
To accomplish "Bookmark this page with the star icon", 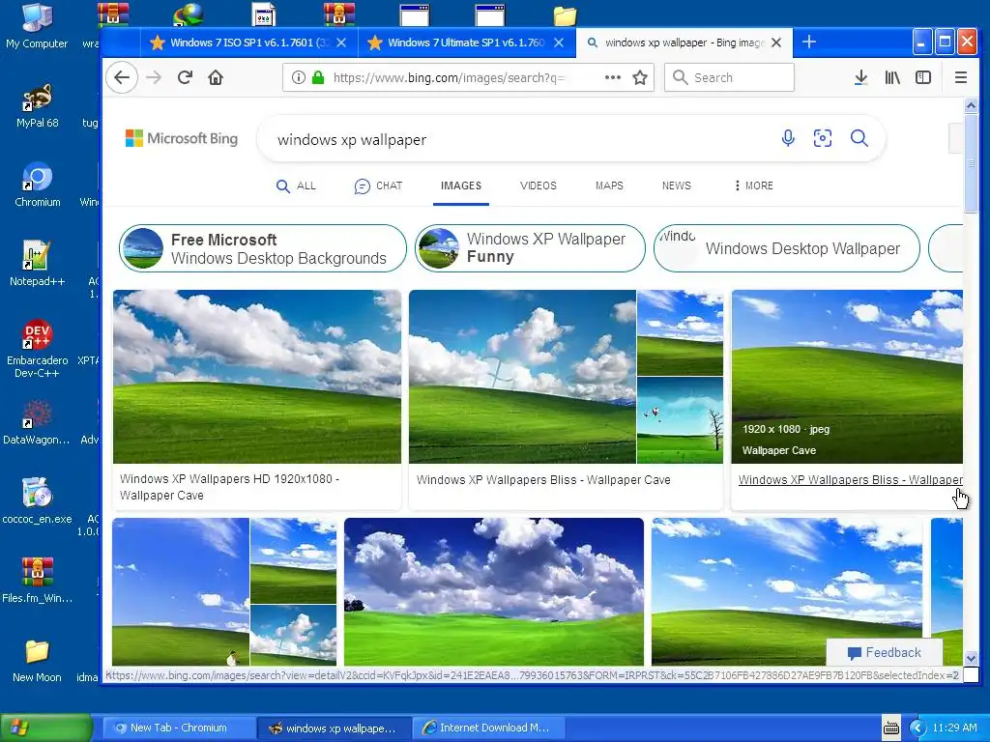I will 640,77.
